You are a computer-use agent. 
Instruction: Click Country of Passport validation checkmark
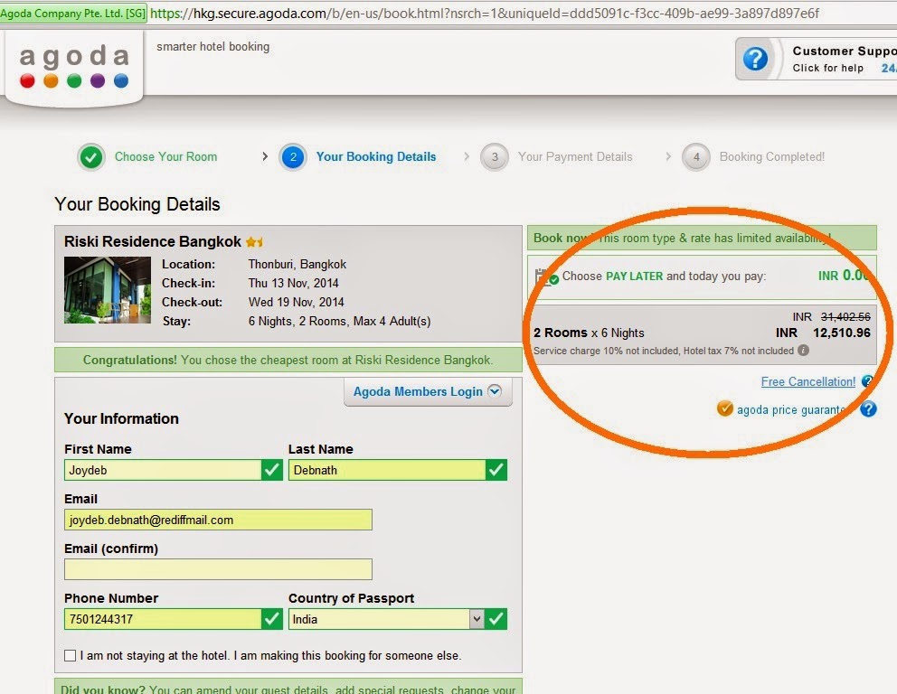[x=496, y=619]
